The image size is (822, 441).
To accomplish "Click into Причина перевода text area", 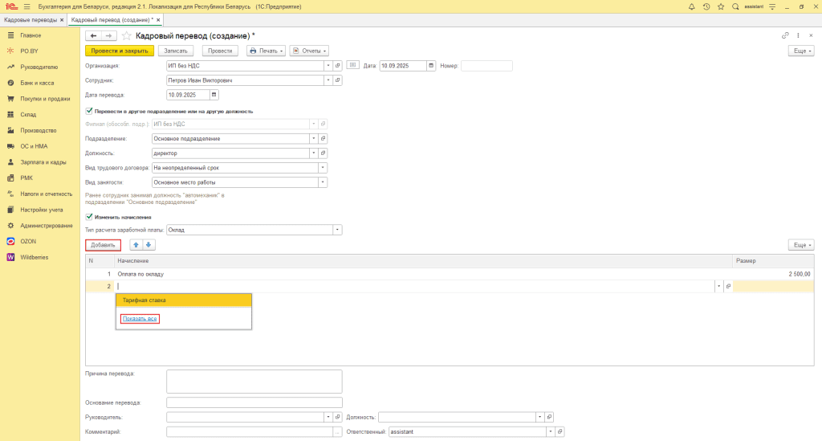I will point(254,382).
